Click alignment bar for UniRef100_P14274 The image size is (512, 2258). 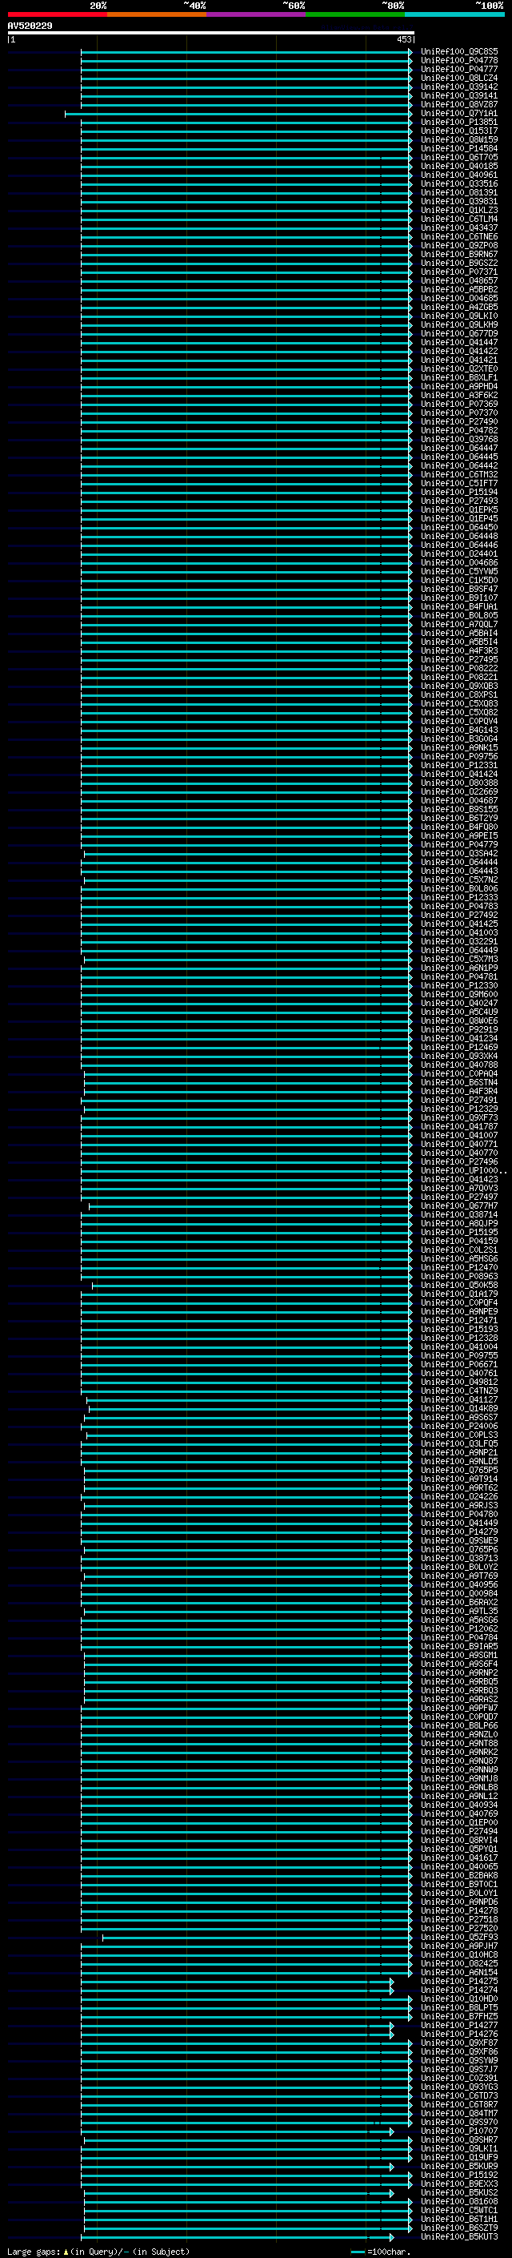pyautogui.click(x=237, y=1990)
